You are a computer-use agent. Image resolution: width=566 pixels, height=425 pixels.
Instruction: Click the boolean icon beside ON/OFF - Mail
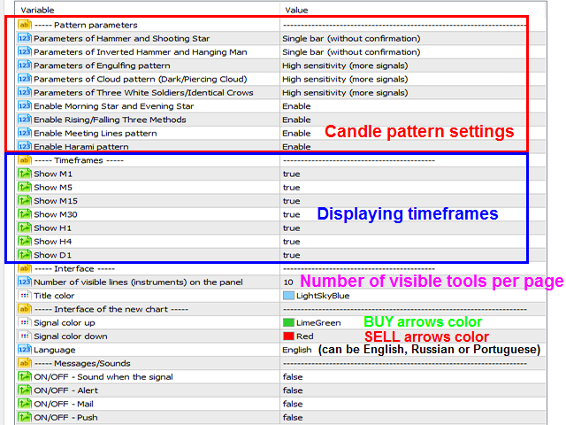click(x=24, y=404)
